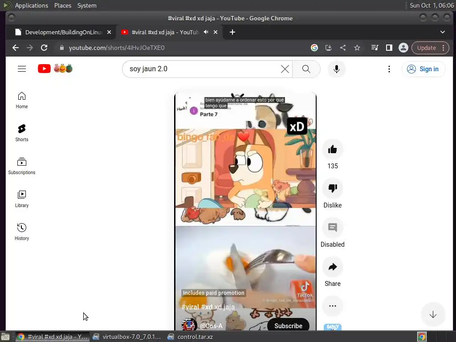Open YouTube settings three-dot menu
Viewport: 456px width, 342px height.
[389, 69]
